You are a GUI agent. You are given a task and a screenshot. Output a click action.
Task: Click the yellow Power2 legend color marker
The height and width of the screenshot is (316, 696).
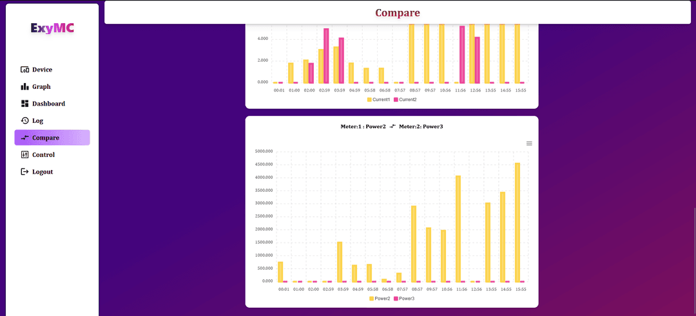coord(371,299)
